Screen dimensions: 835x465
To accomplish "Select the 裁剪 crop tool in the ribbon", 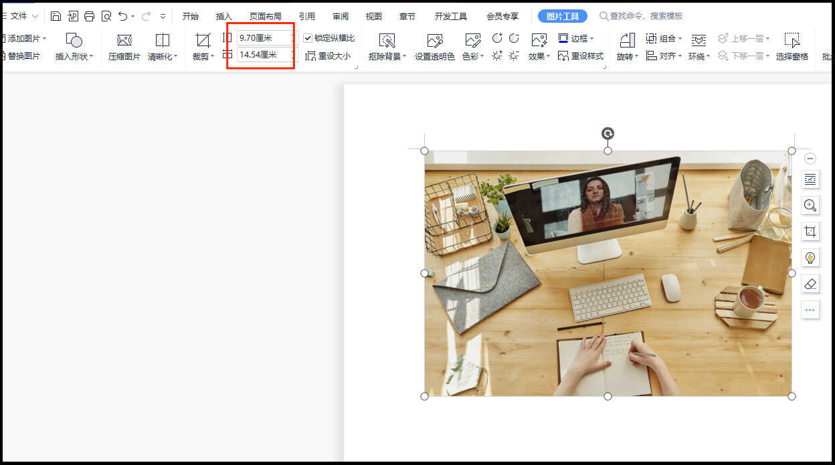I will tap(203, 47).
